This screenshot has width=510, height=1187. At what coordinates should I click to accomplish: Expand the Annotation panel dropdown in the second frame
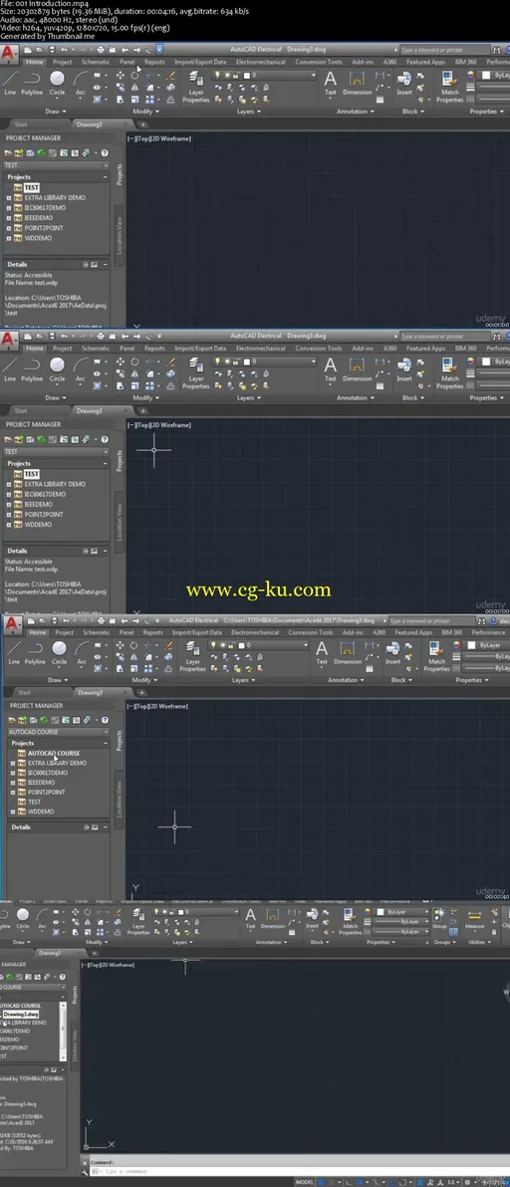click(355, 397)
